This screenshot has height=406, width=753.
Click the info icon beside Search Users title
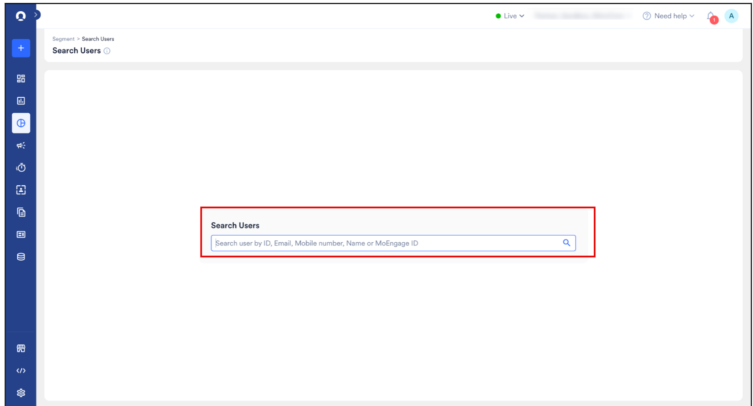[107, 51]
